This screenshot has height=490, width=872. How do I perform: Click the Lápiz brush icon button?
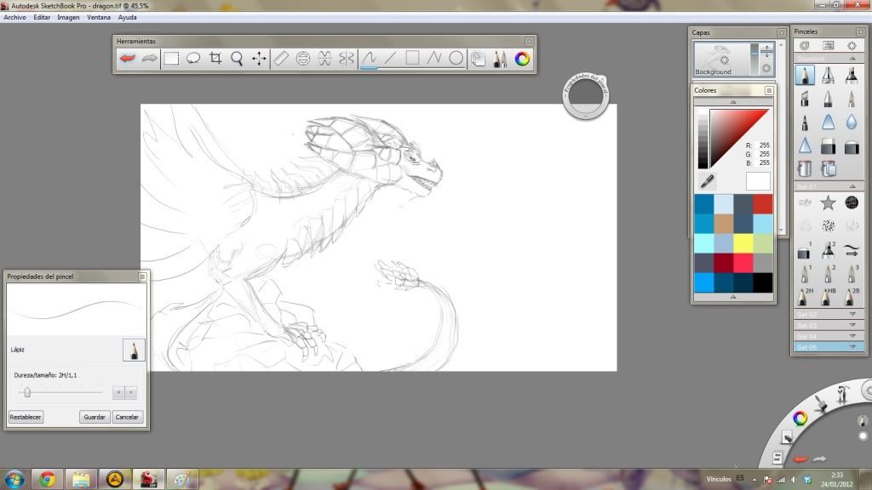(x=134, y=350)
